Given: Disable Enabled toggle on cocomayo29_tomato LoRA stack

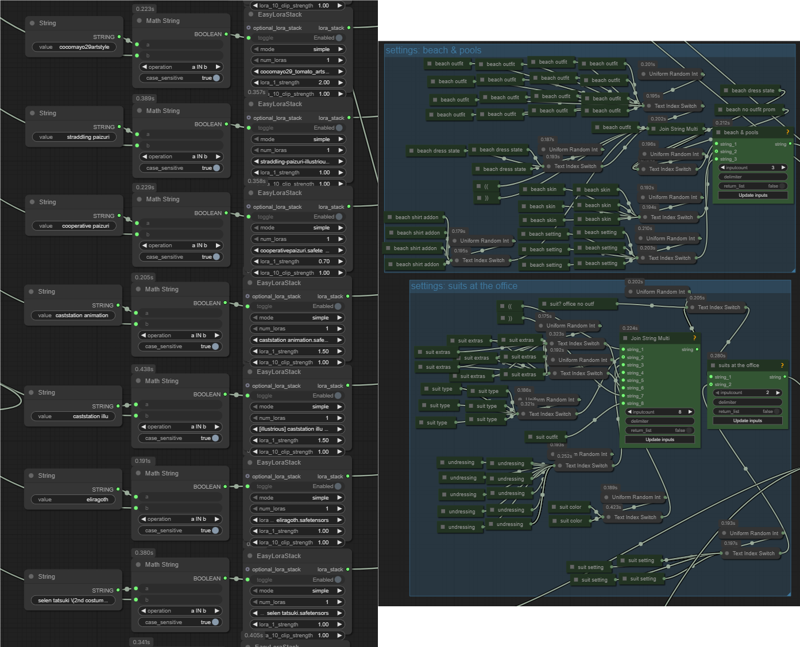Looking at the screenshot, I should [339, 38].
